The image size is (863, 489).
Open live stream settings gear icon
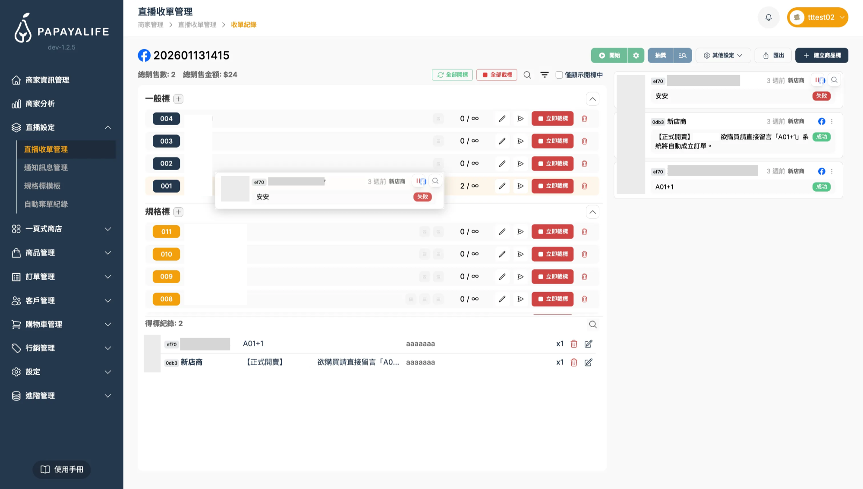[x=636, y=55]
